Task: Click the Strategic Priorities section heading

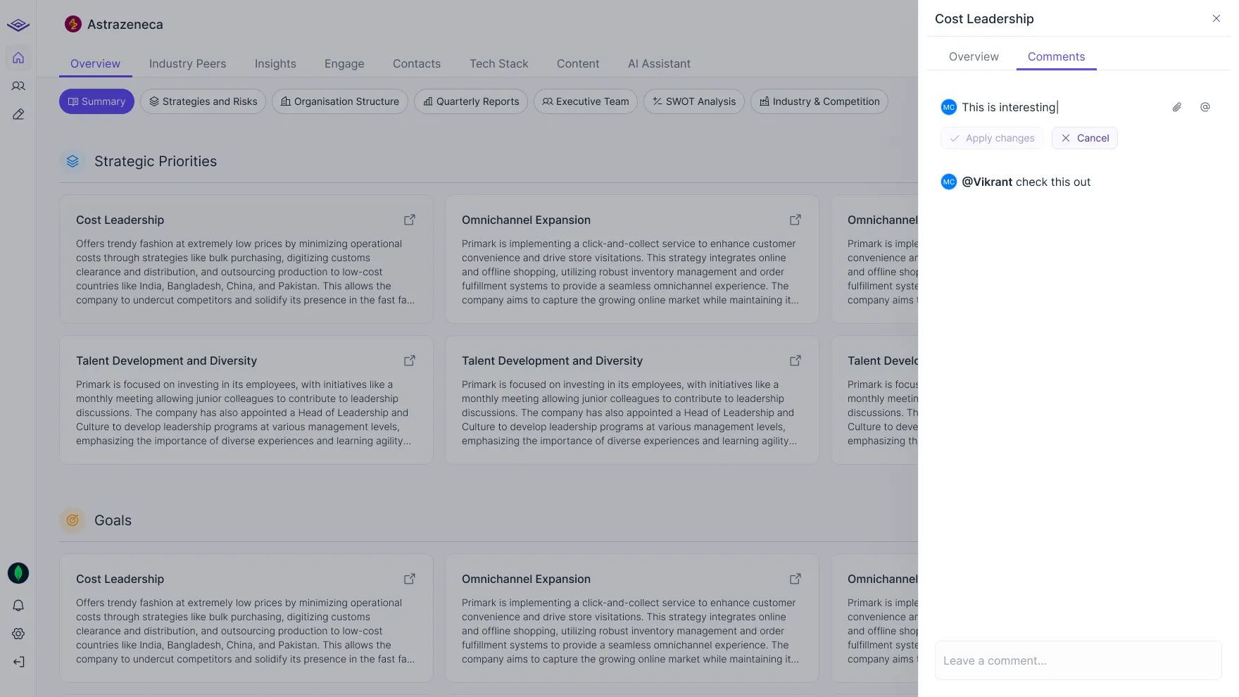Action: coord(156,161)
